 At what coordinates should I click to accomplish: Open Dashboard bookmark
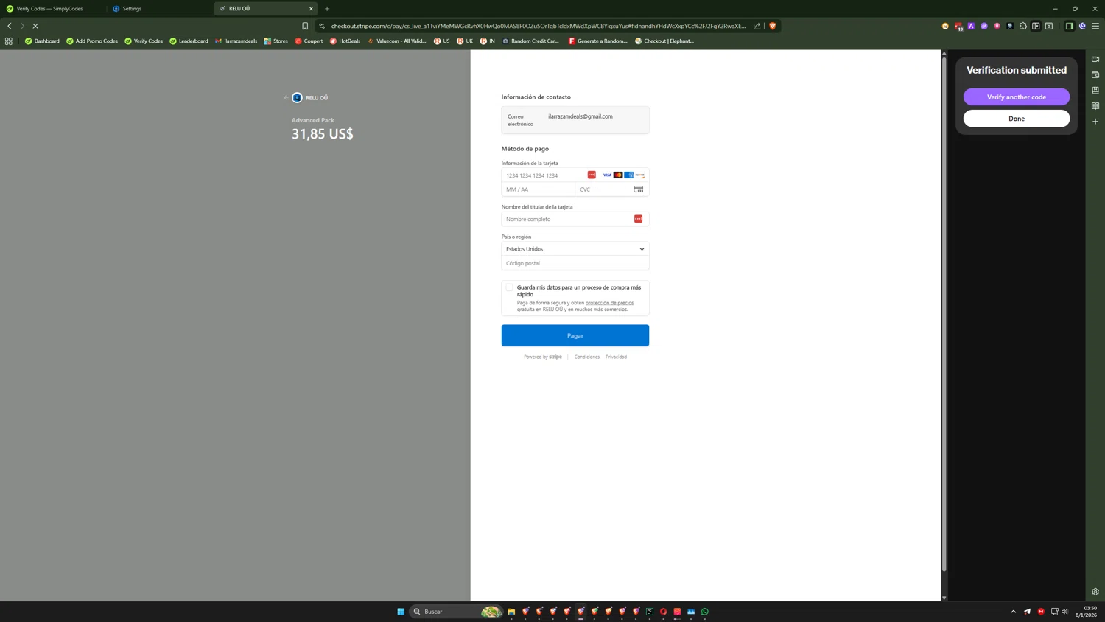click(42, 41)
